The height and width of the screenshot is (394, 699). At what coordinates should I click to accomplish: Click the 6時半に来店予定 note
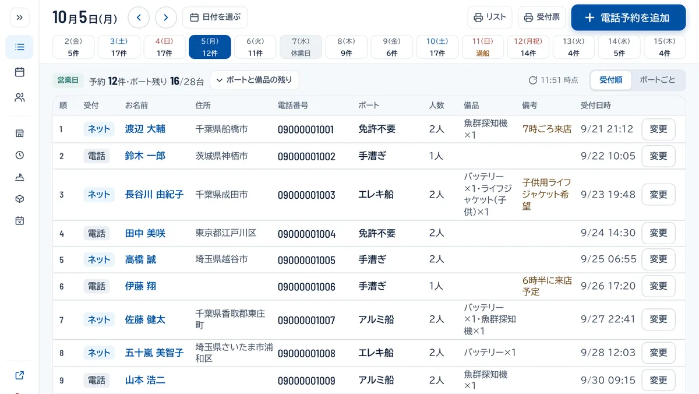pos(547,286)
